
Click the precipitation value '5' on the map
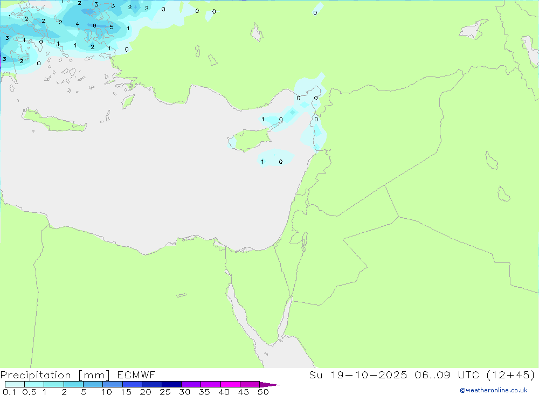(111, 27)
